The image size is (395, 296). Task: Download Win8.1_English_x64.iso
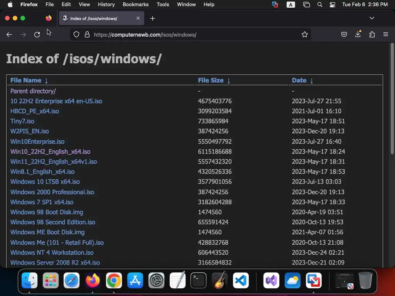pyautogui.click(x=42, y=172)
